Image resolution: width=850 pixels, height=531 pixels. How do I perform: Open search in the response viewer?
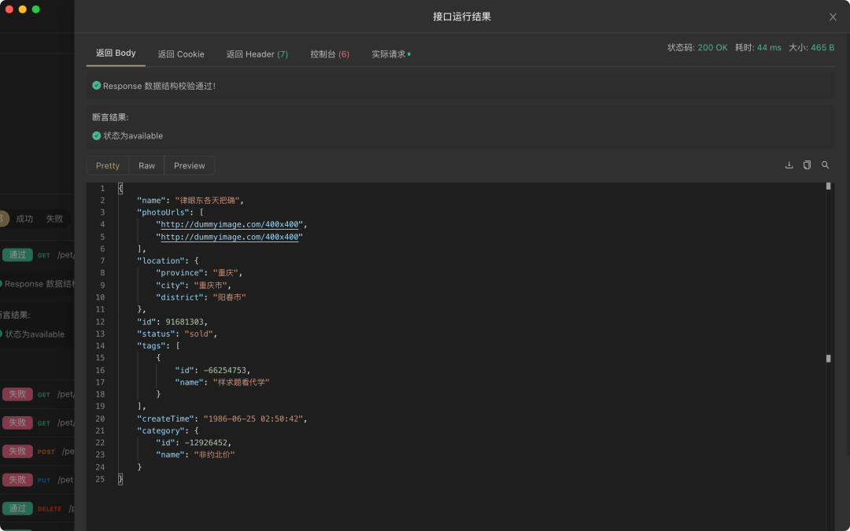pos(825,165)
